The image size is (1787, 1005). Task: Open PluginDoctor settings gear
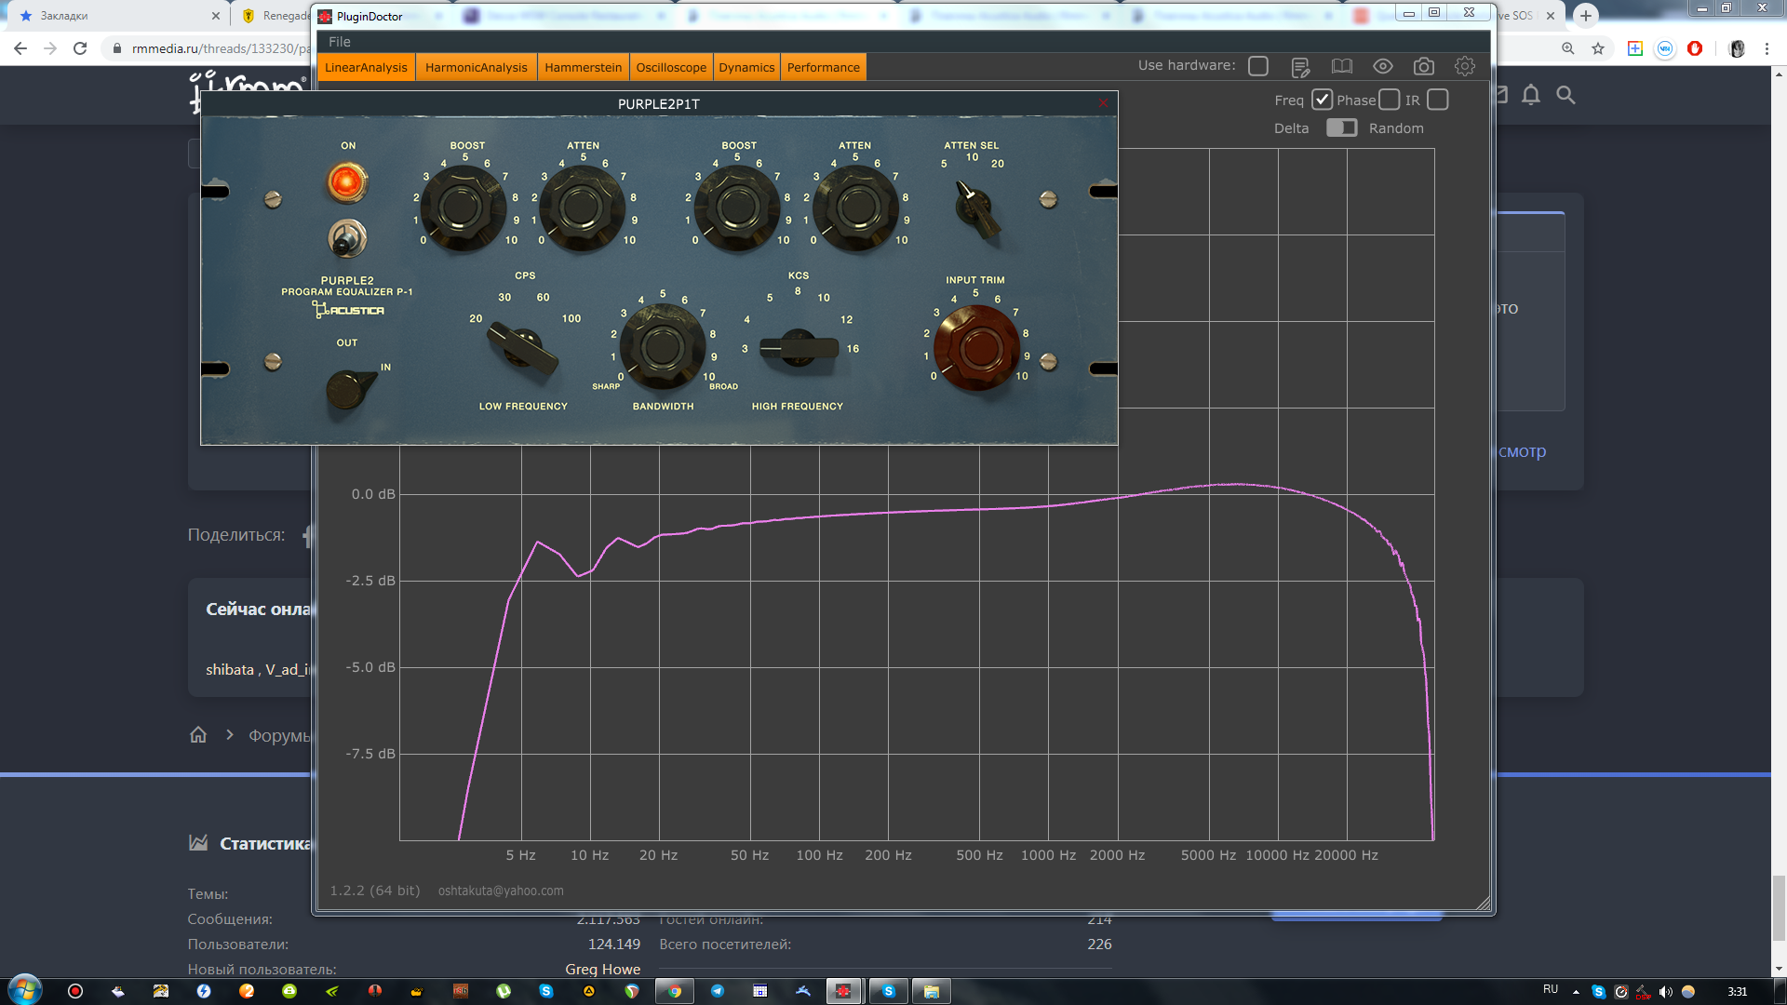1464,66
